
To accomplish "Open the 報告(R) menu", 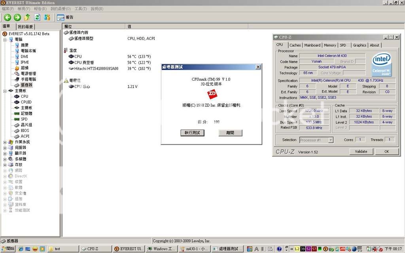I will (x=40, y=9).
